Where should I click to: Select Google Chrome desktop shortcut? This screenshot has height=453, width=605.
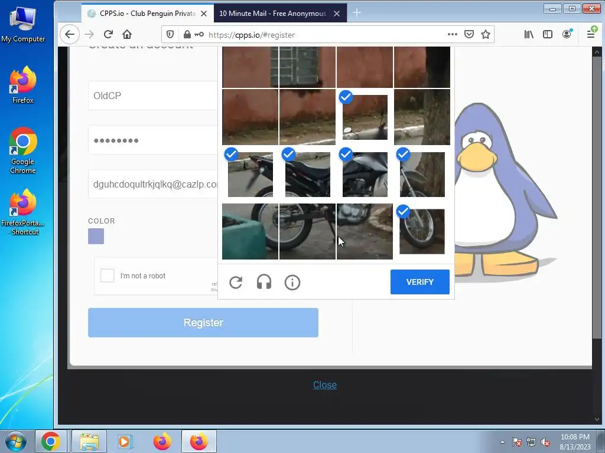point(23,150)
